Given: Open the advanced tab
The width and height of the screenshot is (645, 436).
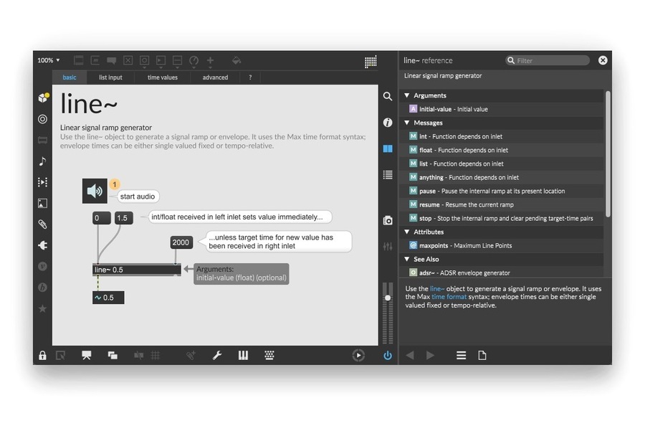Looking at the screenshot, I should 215,77.
